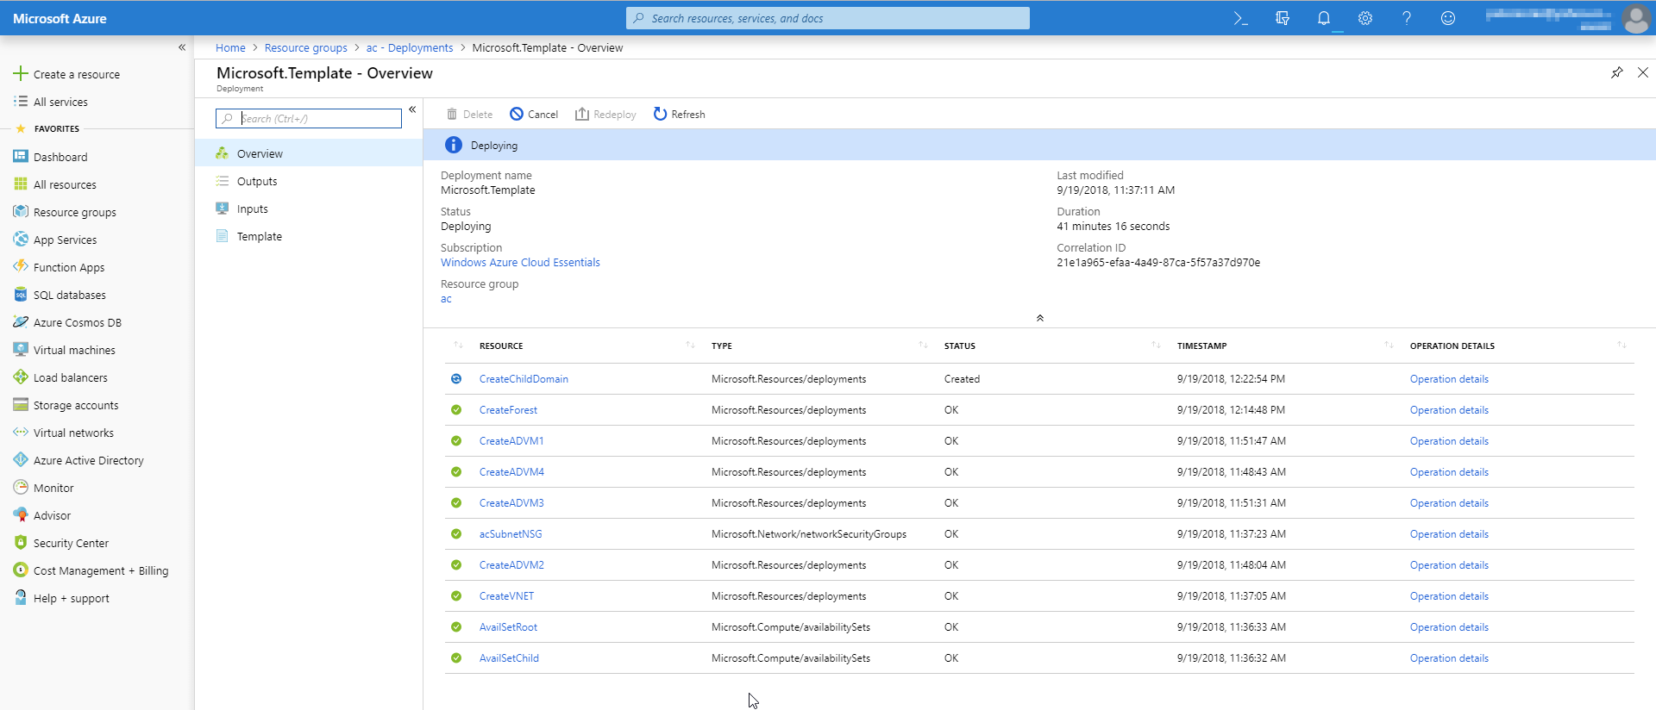Refresh the deployment overview
Screen dimensions: 1656x710
point(679,114)
